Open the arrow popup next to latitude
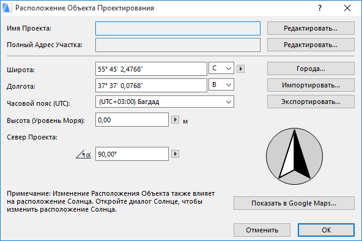 [240, 69]
